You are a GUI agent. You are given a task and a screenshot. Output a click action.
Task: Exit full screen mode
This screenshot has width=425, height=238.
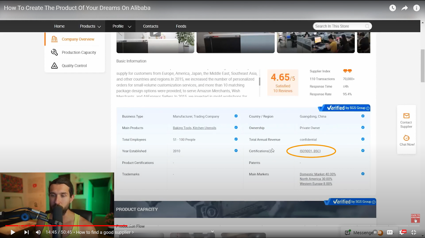414,232
